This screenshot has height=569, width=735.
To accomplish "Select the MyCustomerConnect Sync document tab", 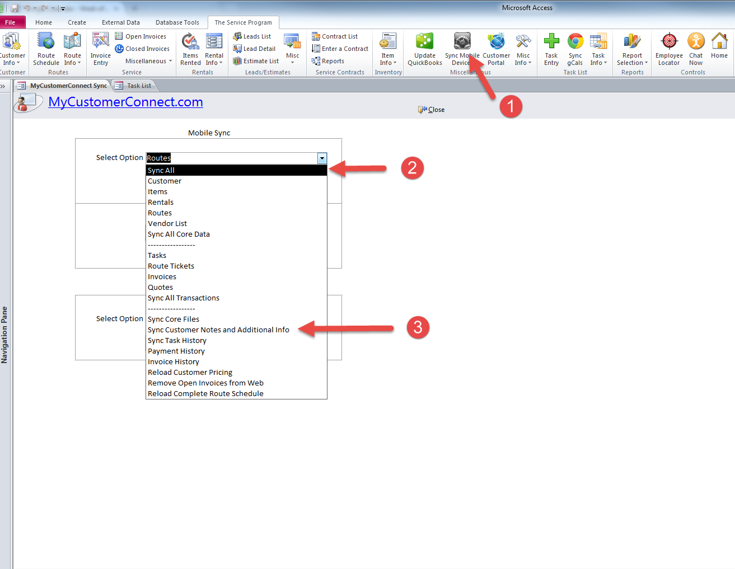I will [x=63, y=86].
